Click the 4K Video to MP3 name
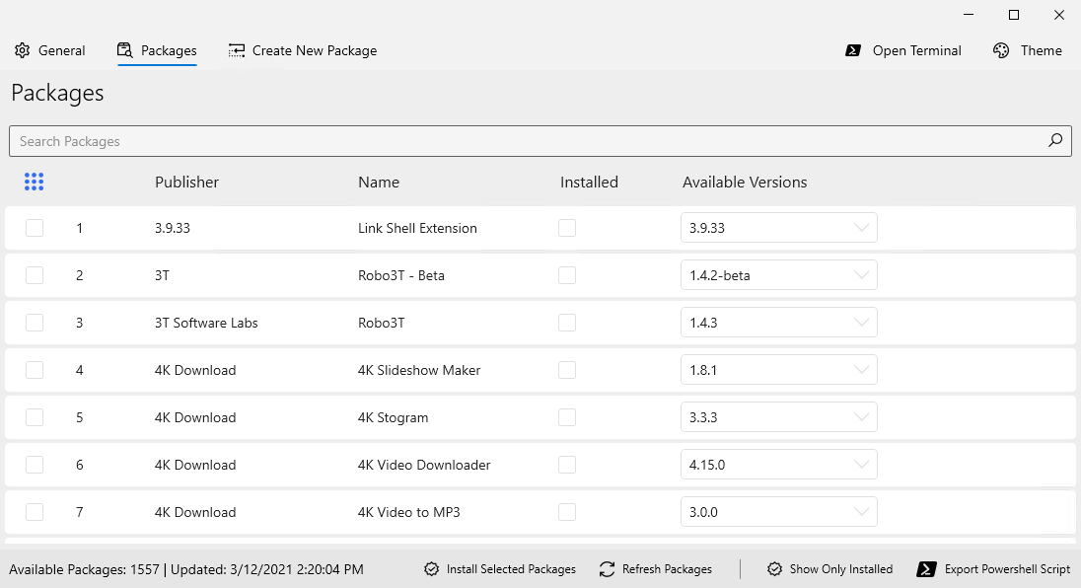Viewport: 1081px width, 588px height. 408,512
